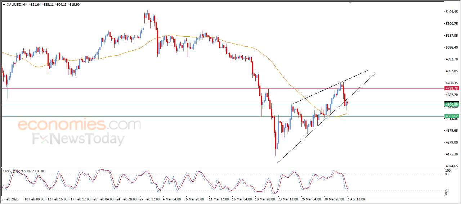Open the XAUUSD,H4 chart dropdown arrow
The image size is (461, 204).
(4, 5)
